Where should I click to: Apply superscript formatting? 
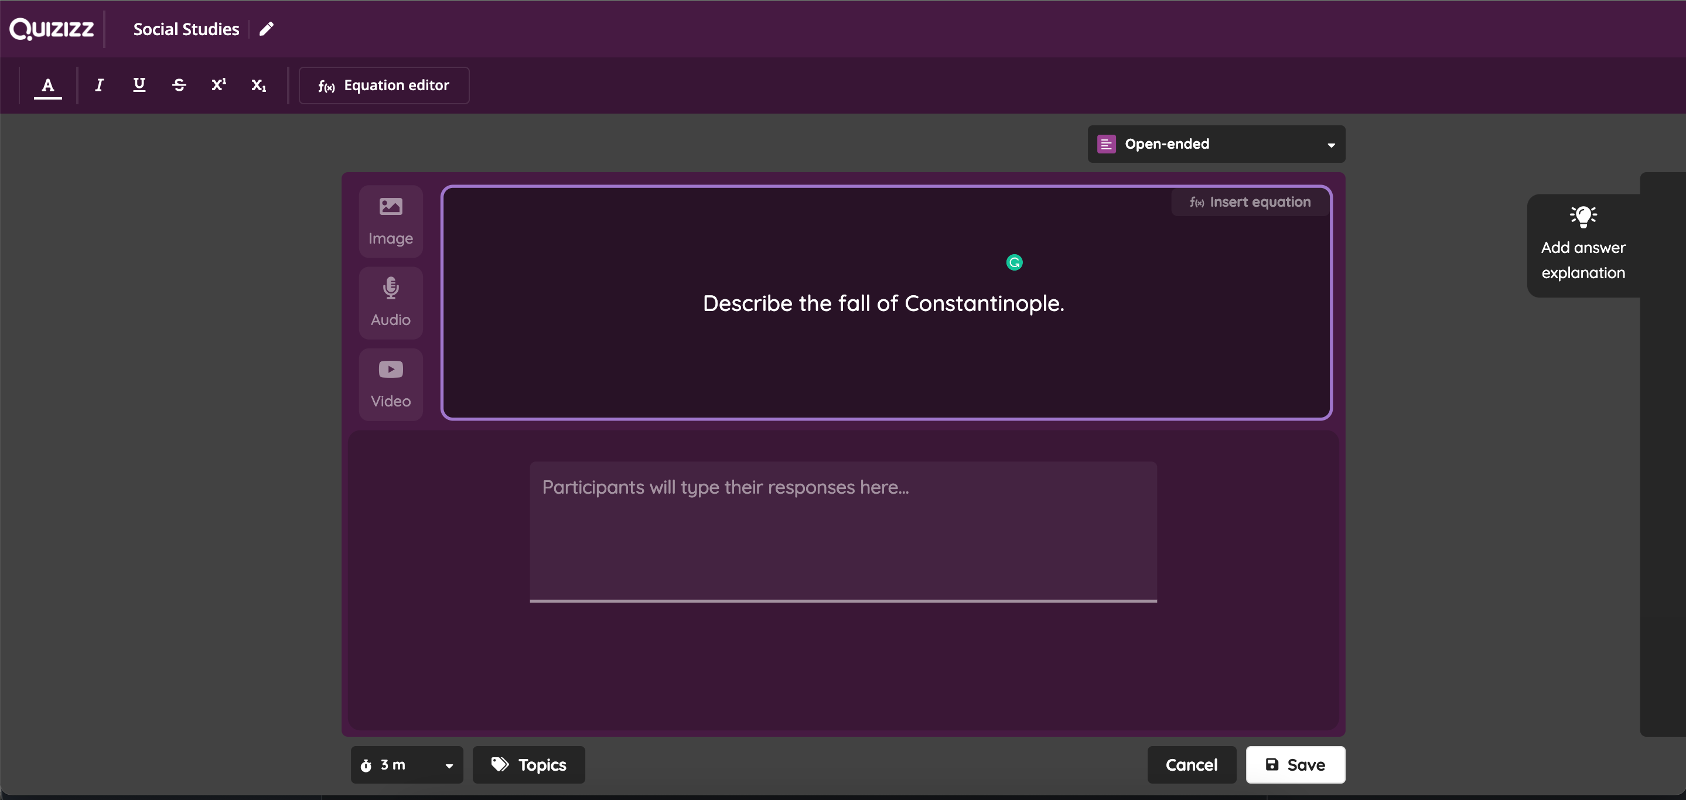(219, 85)
